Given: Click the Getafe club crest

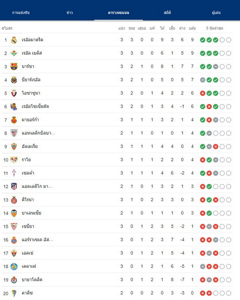Looking at the screenshot, I should [x=14, y=267].
